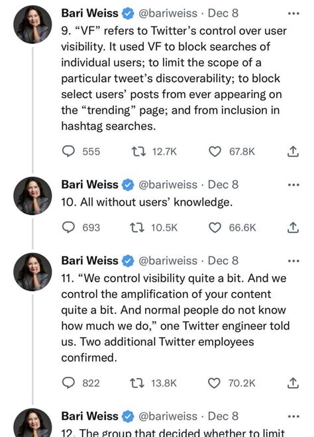Open @bariweiss handle on tweet 10
This screenshot has width=314, height=437.
point(168,185)
